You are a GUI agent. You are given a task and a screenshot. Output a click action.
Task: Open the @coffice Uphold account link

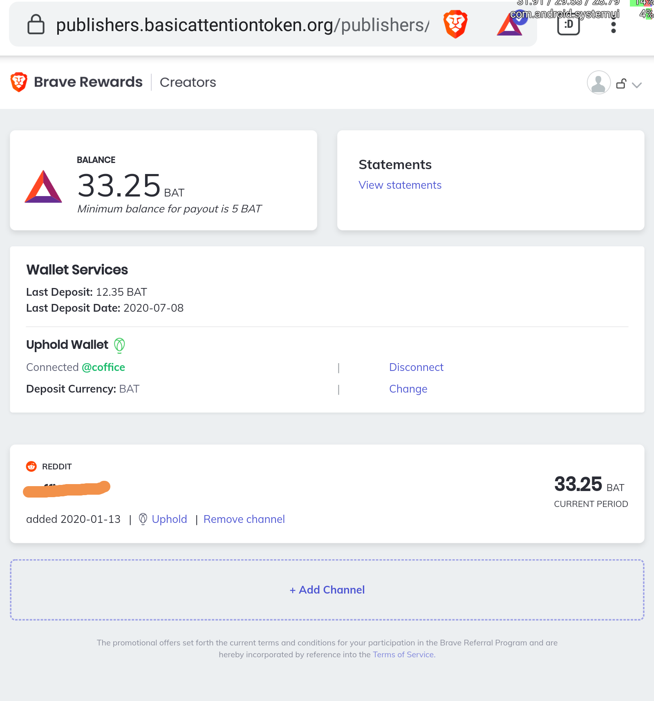pyautogui.click(x=103, y=367)
